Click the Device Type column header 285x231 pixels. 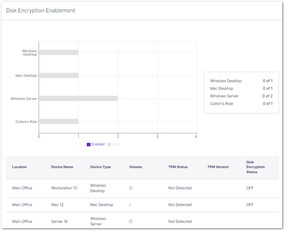pos(100,167)
